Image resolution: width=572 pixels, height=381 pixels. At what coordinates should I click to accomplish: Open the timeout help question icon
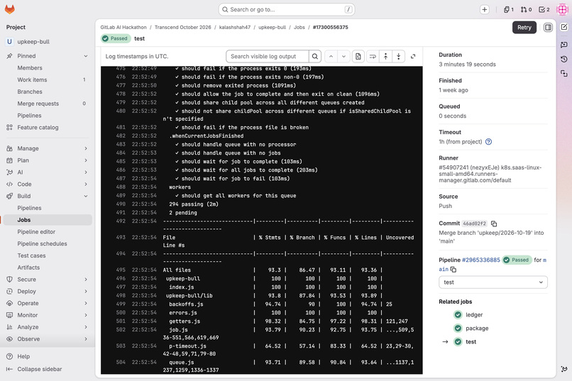(488, 142)
